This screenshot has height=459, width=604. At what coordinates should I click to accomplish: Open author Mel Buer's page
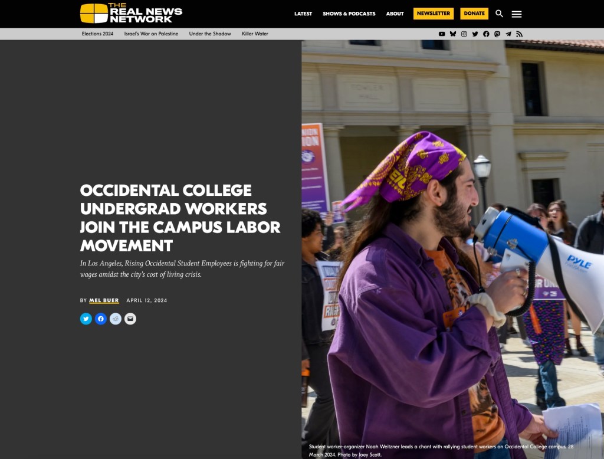coord(104,301)
